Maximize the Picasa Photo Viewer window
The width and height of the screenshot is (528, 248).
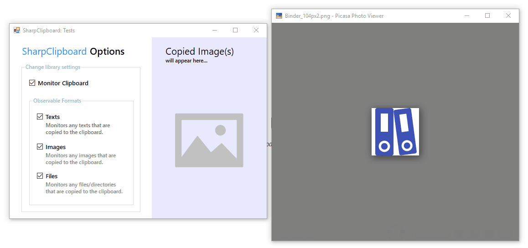(487, 16)
